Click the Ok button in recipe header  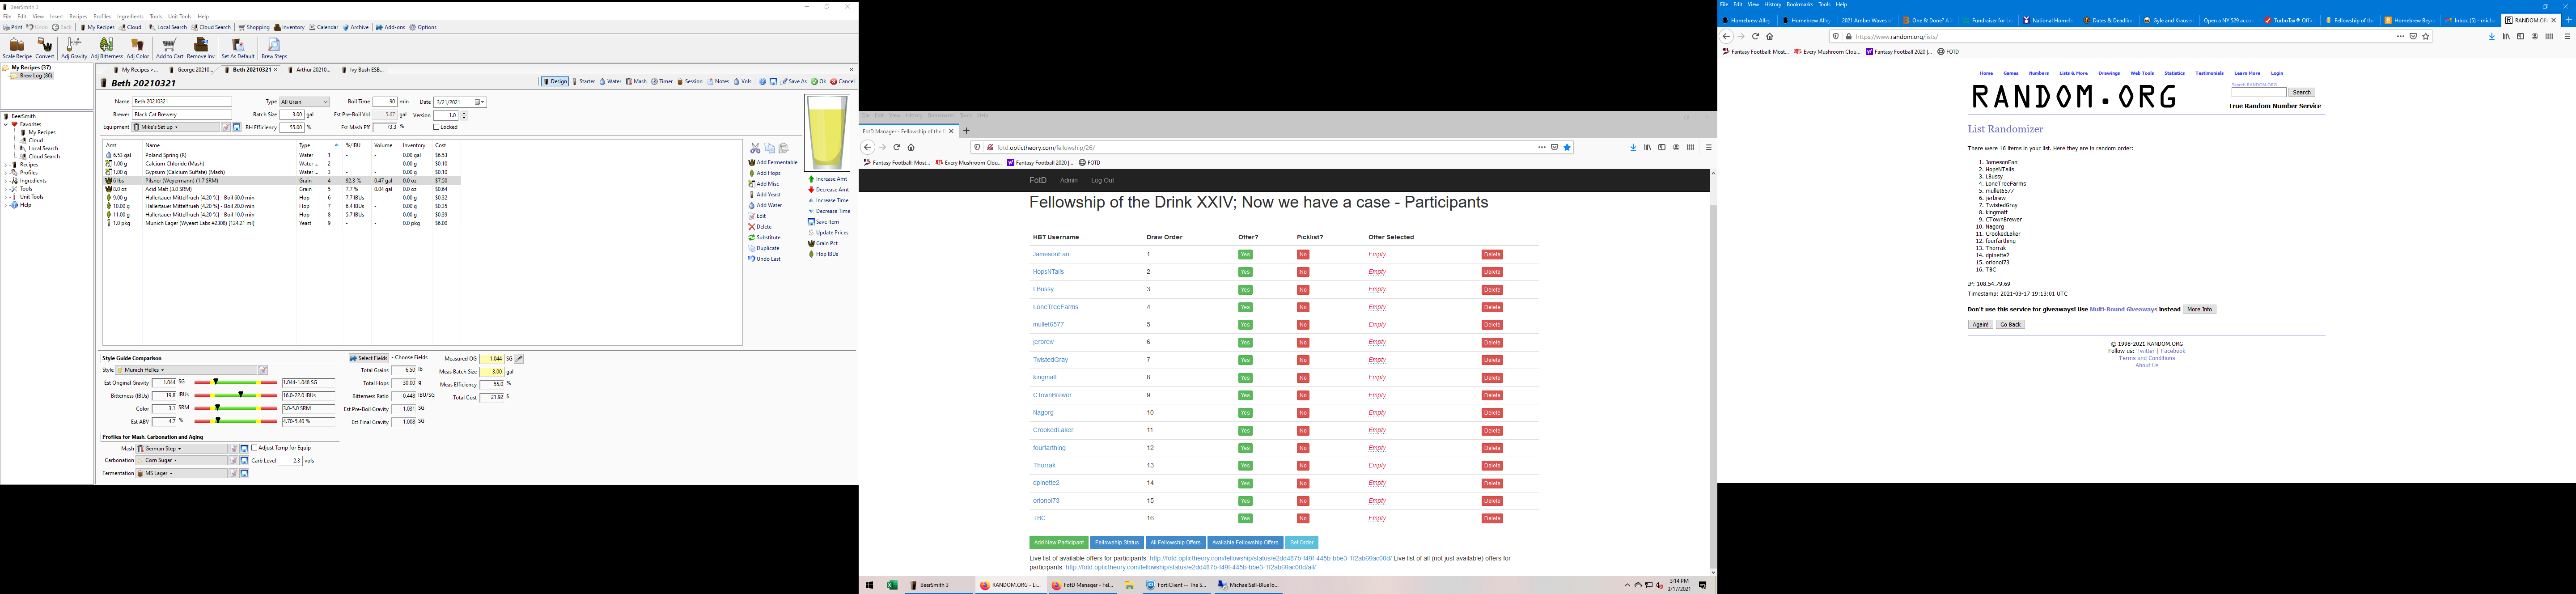coord(818,82)
